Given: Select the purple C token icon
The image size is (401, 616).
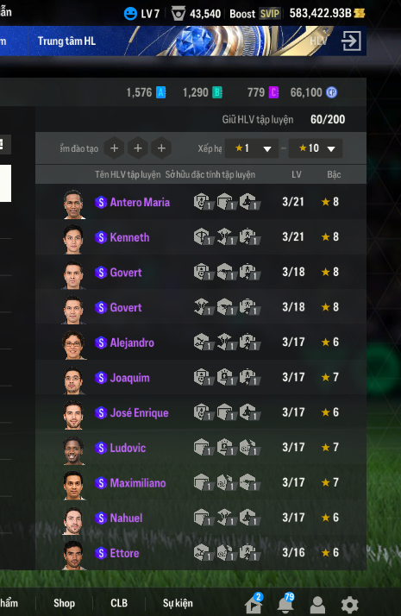Looking at the screenshot, I should click(x=273, y=92).
